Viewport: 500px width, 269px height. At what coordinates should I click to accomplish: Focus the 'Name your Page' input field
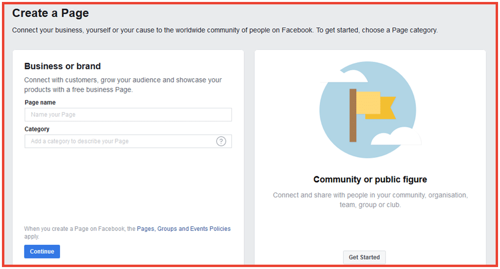point(128,115)
